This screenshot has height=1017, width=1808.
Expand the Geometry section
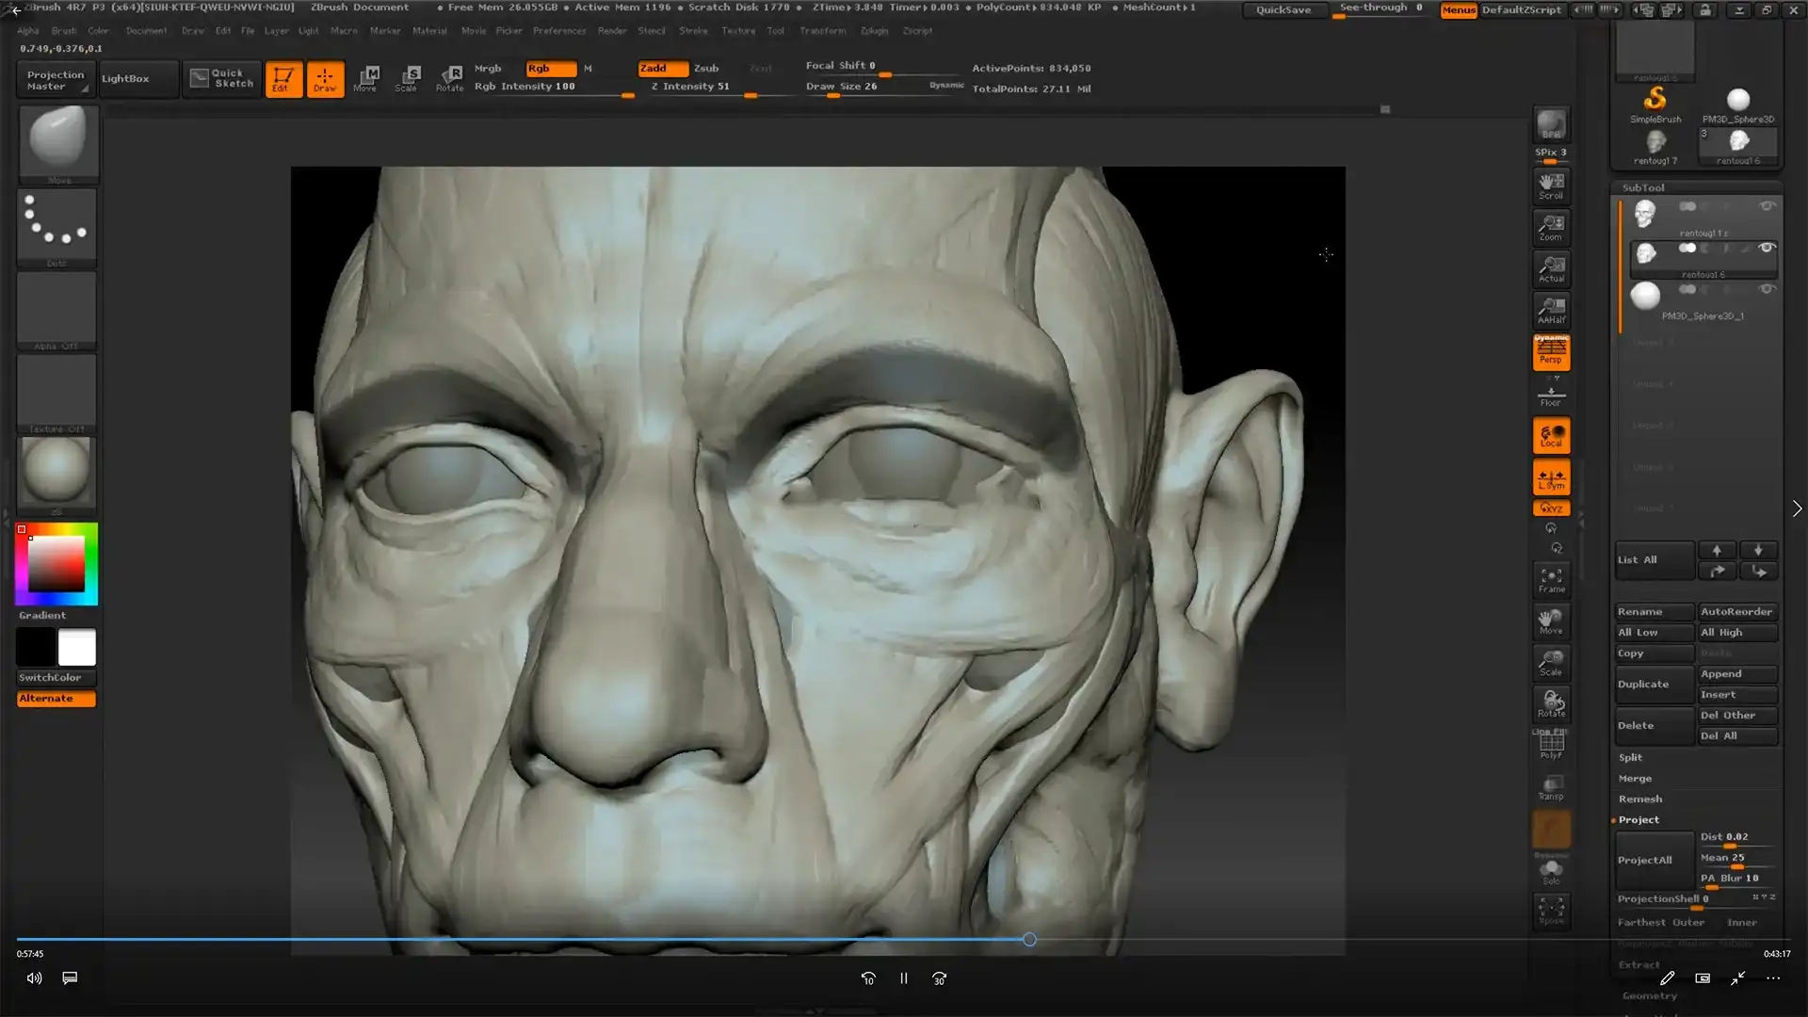click(1649, 995)
